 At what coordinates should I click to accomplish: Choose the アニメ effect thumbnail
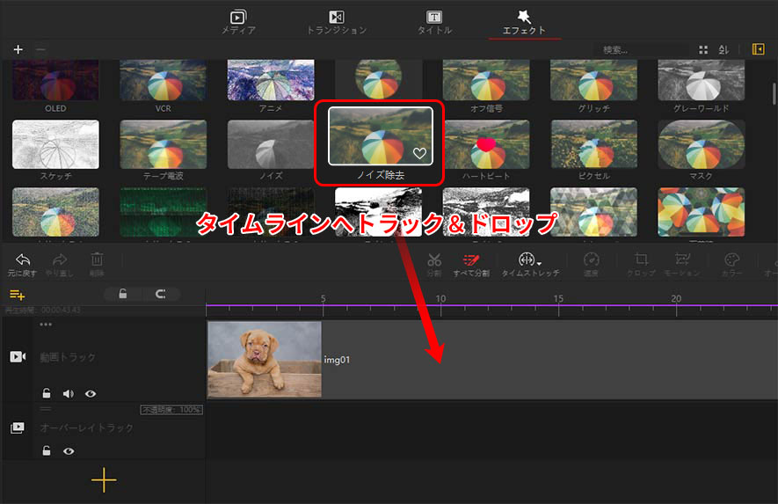tap(271, 80)
